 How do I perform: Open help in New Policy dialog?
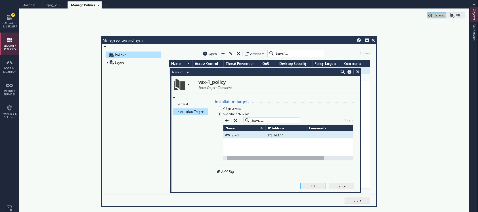click(x=349, y=72)
